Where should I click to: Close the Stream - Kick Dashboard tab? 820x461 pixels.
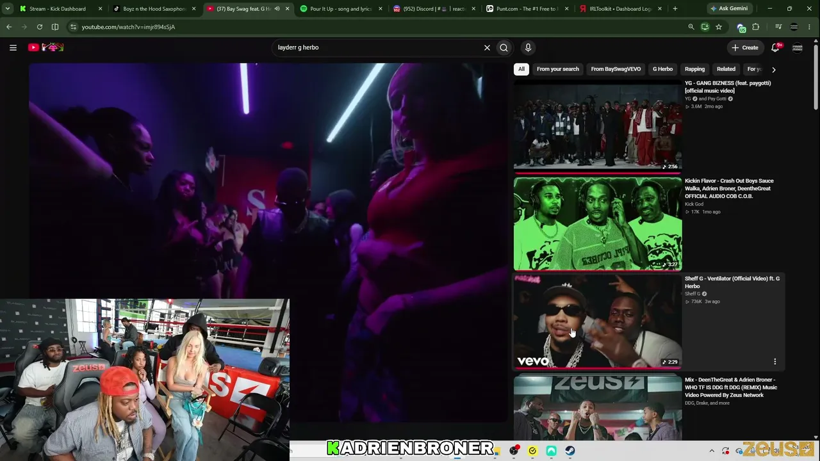101,9
